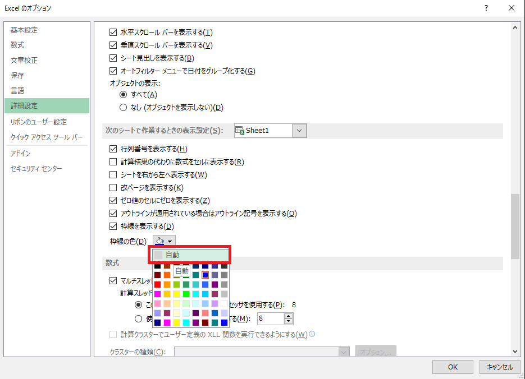
Task: Click the help question mark in title bar
Action: coord(486,8)
